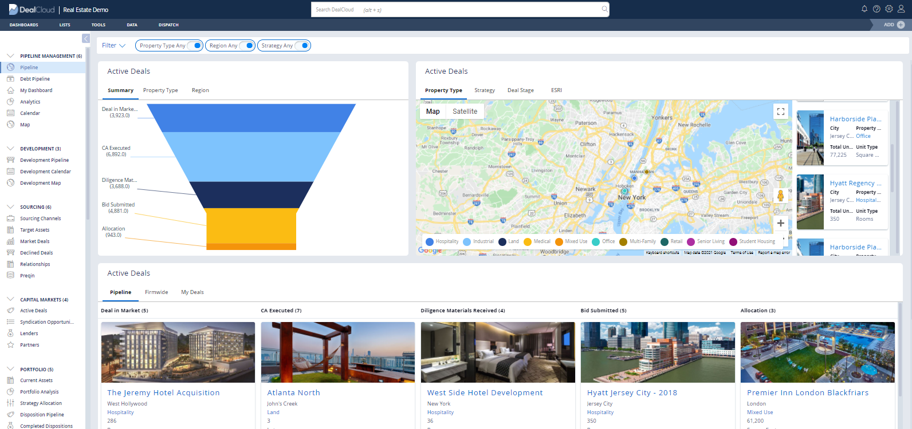Switch the map to Map view

(x=433, y=112)
